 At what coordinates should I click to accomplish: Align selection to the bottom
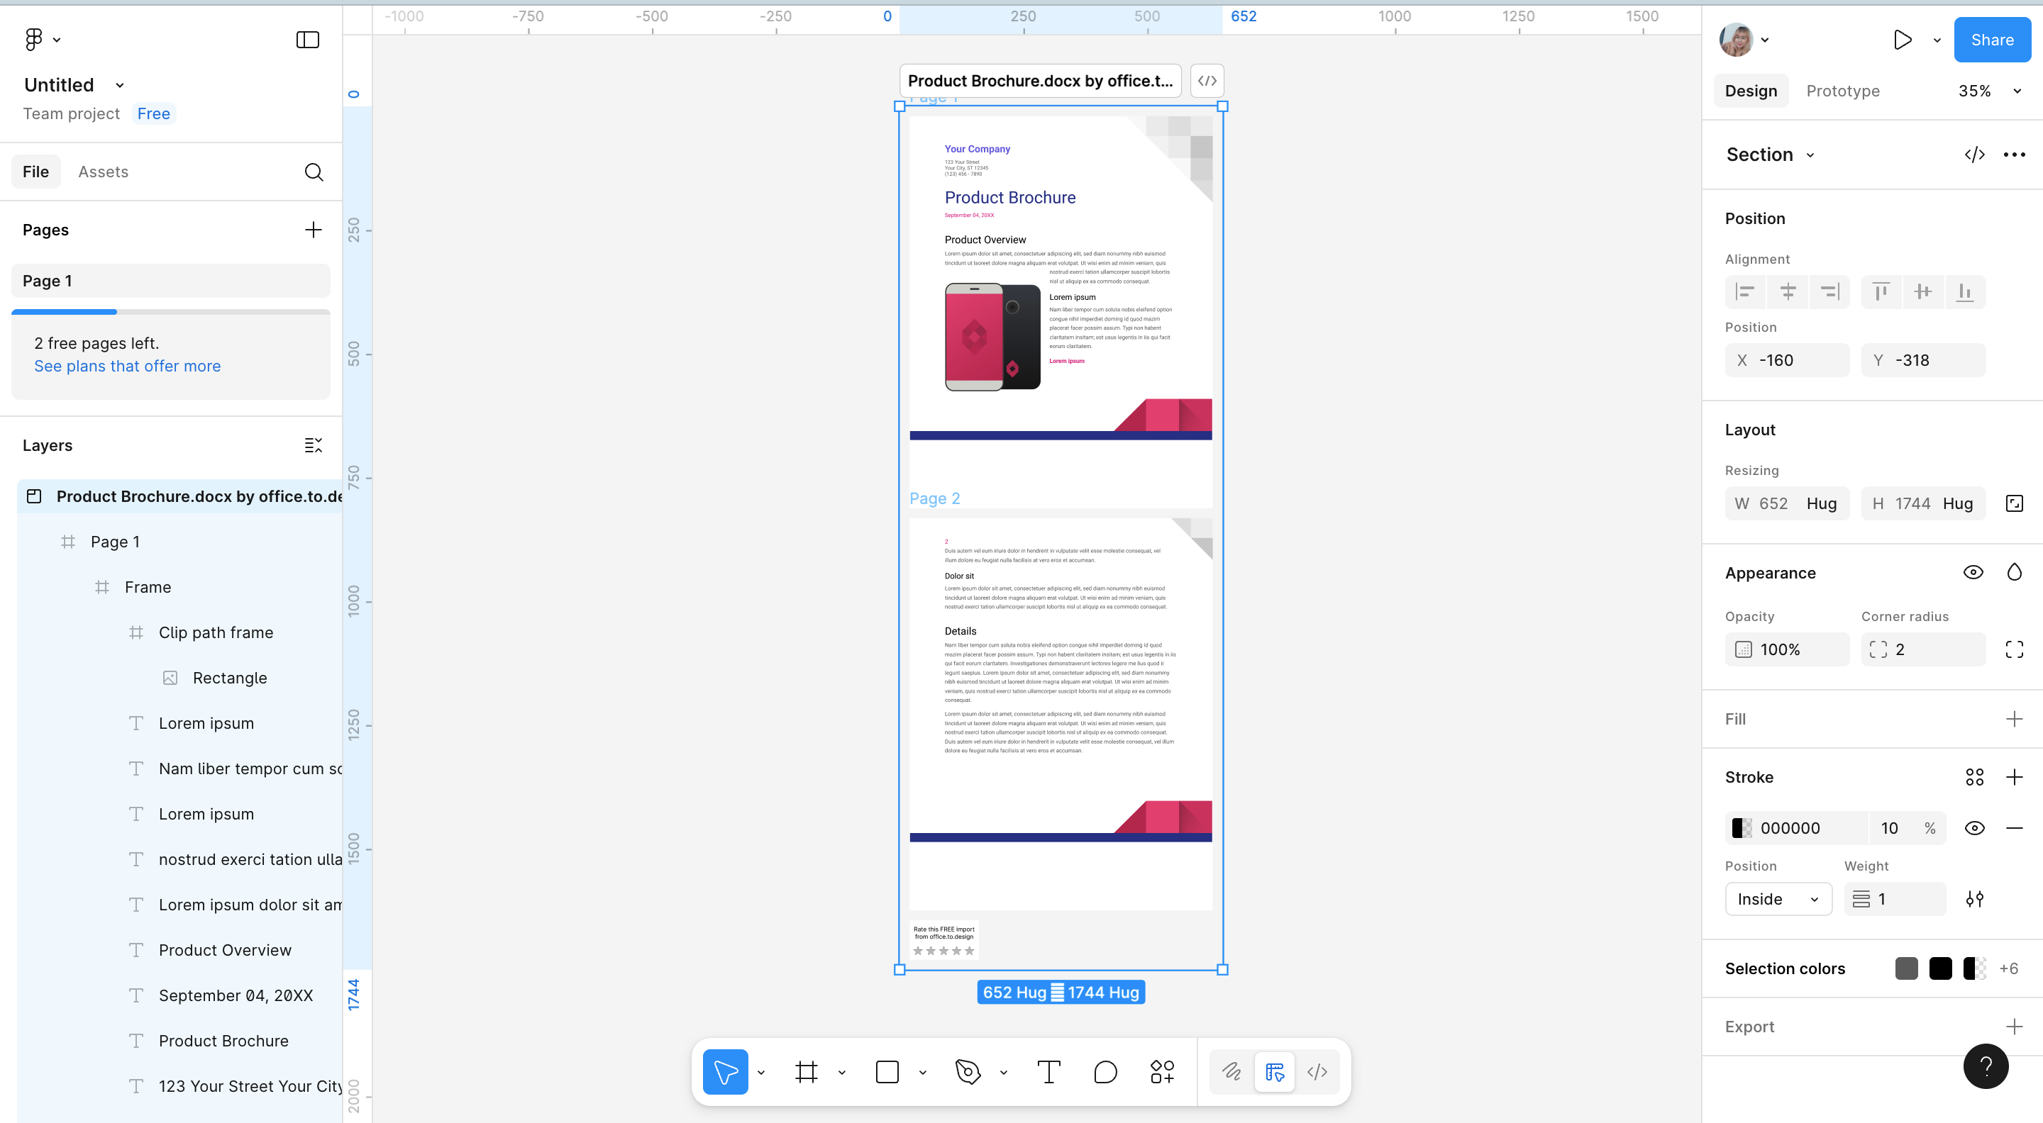point(1965,291)
